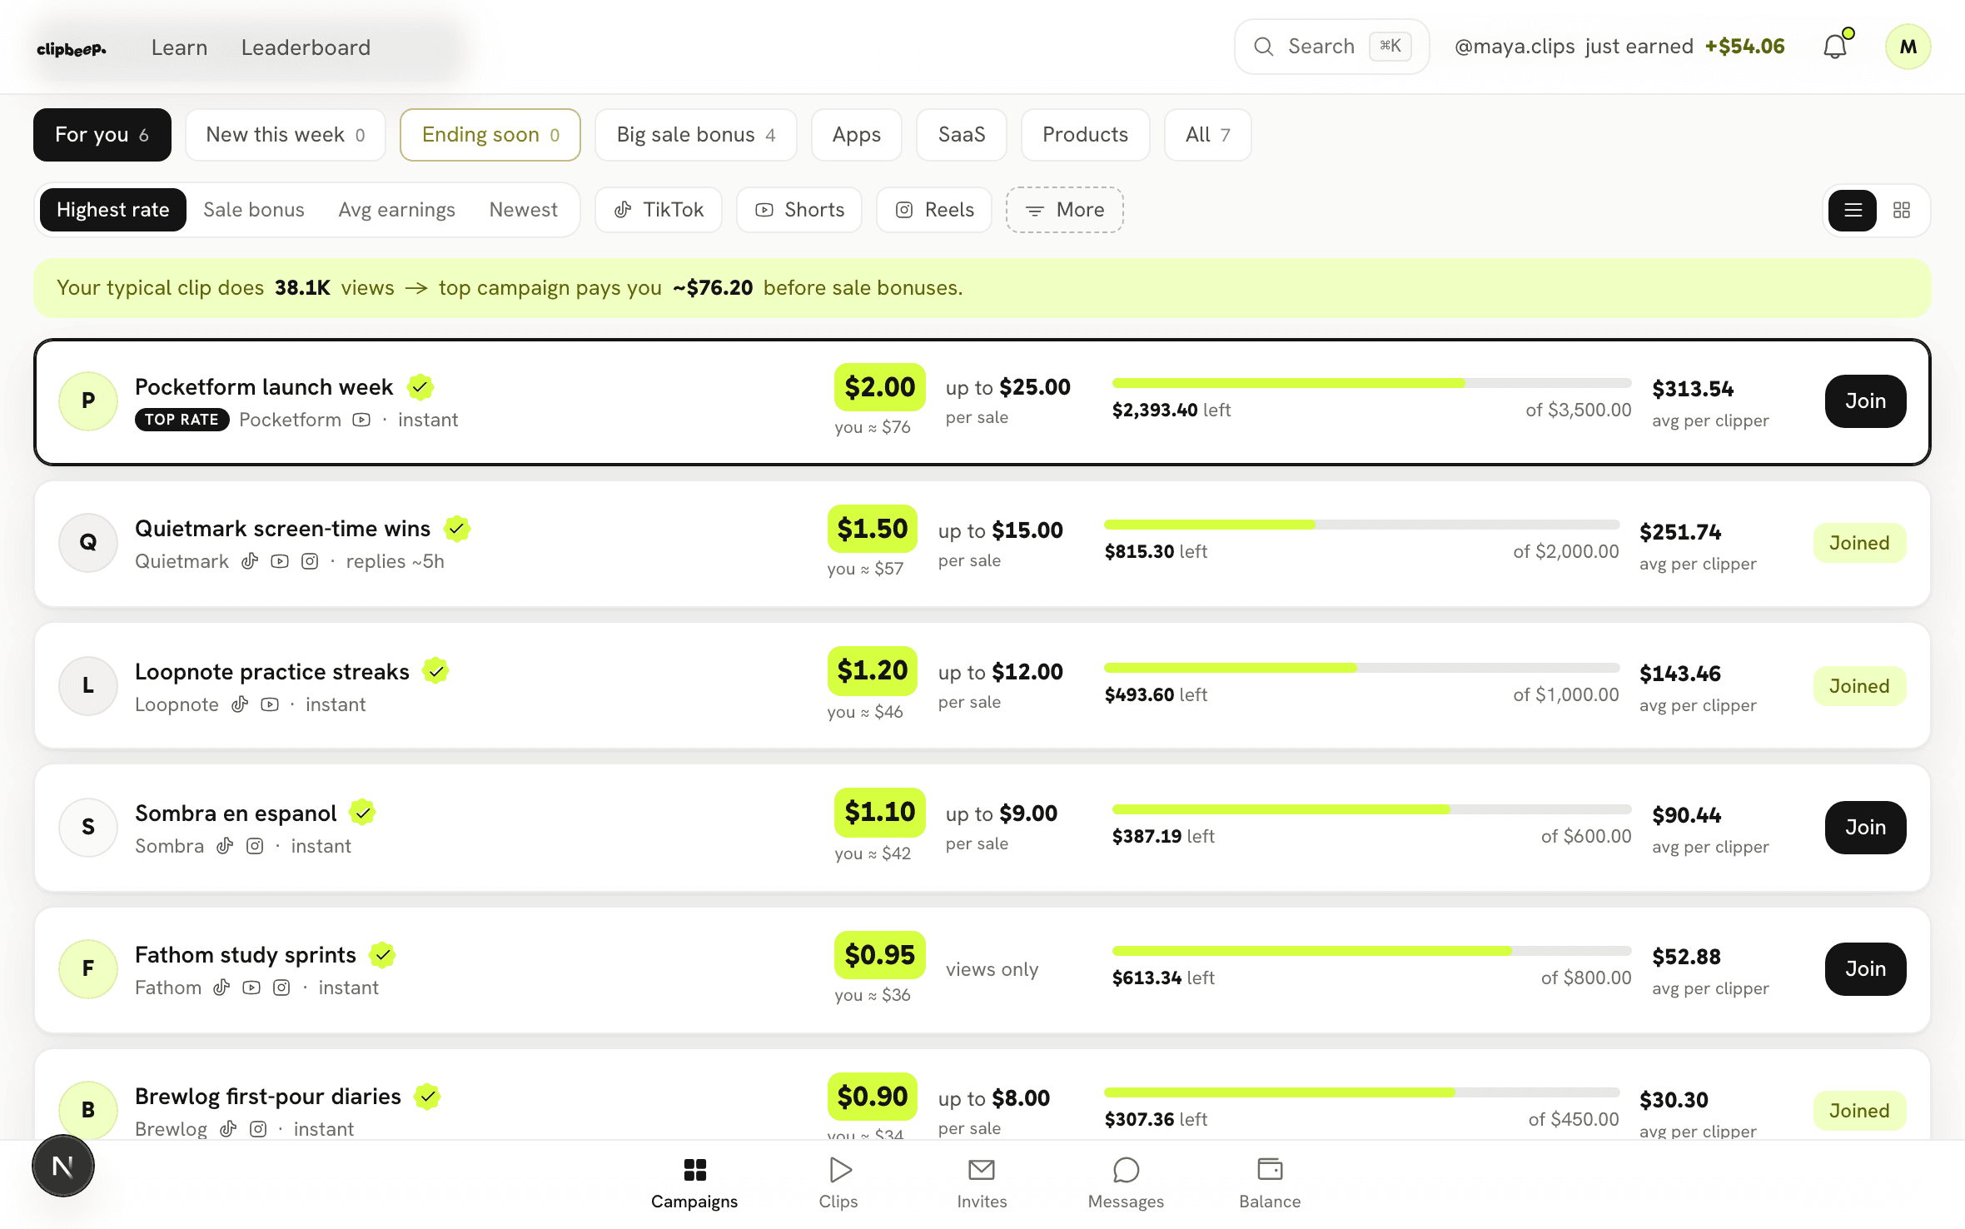Open the Learn page
Screen dimensions: 1965x1229
click(x=180, y=47)
